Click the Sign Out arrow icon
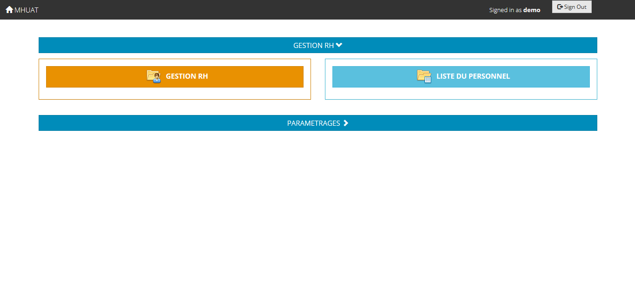This screenshot has width=635, height=298. [560, 7]
